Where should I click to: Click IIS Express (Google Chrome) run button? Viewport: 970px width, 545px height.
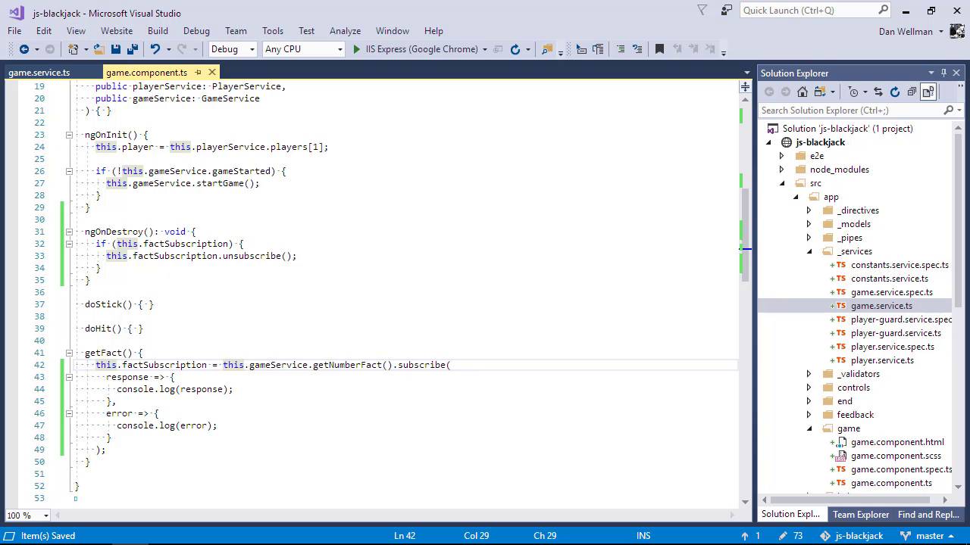(421, 49)
